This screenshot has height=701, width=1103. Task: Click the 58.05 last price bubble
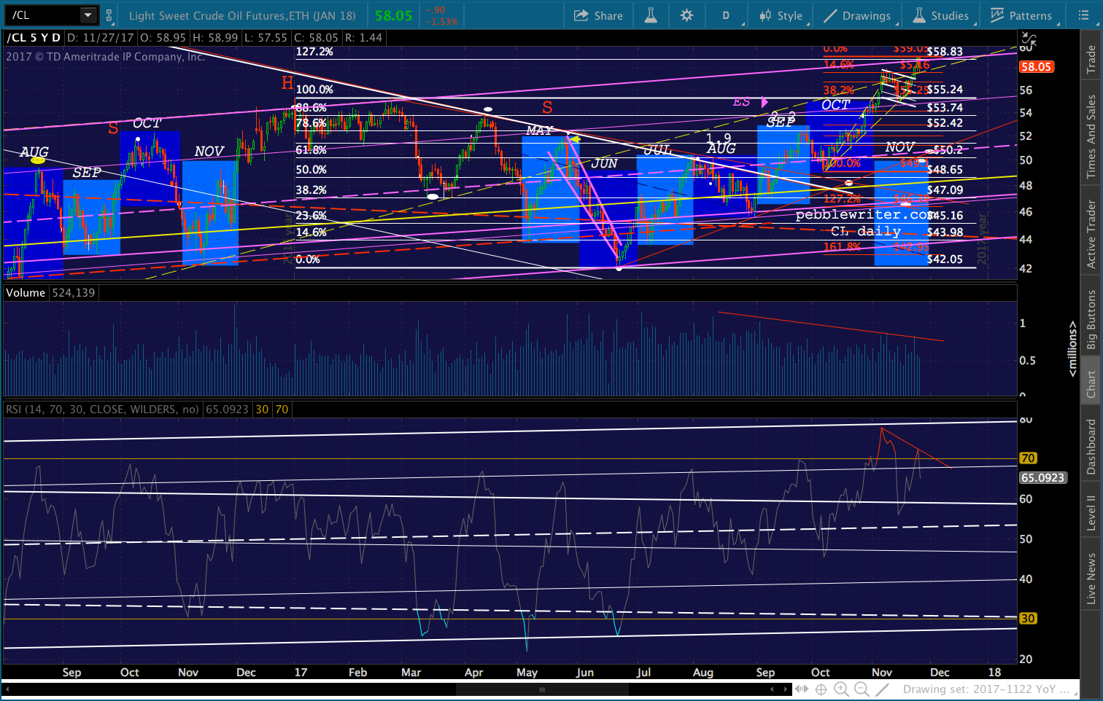1036,67
